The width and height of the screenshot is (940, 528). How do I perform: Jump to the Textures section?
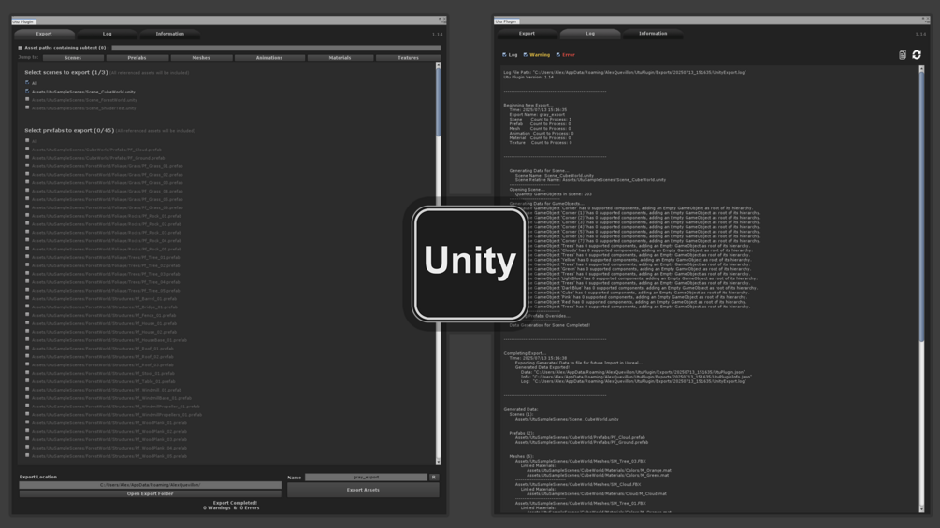coord(408,58)
